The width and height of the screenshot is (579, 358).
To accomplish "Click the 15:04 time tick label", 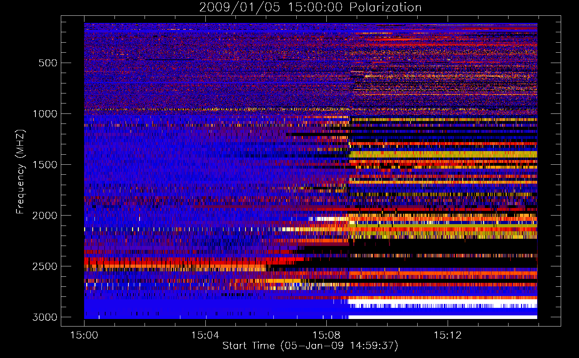I will click(x=205, y=335).
